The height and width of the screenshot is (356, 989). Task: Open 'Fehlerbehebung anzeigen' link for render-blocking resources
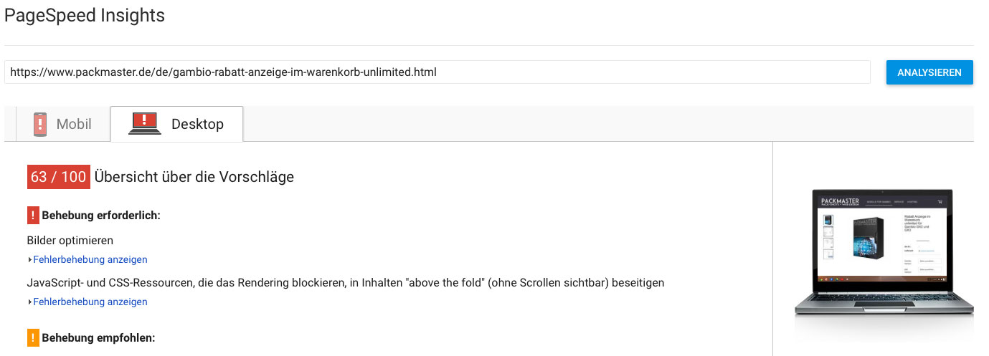coord(90,302)
